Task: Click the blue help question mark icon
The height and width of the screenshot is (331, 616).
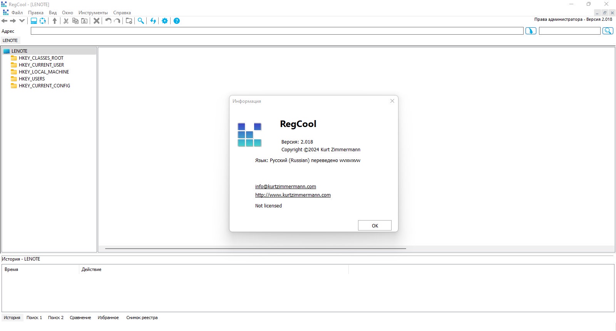Action: click(x=177, y=21)
